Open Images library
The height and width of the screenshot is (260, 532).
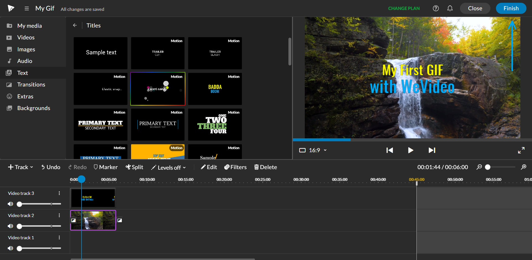(x=33, y=49)
